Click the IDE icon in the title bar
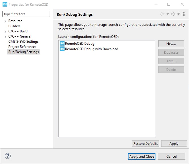The image size is (189, 164). pyautogui.click(x=5, y=5)
